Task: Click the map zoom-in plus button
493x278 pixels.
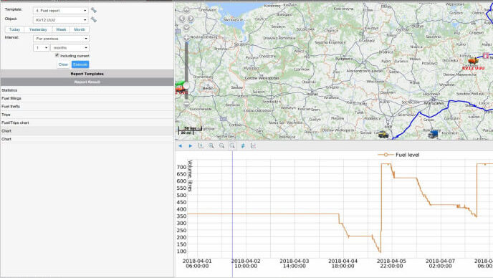Action: point(186,38)
